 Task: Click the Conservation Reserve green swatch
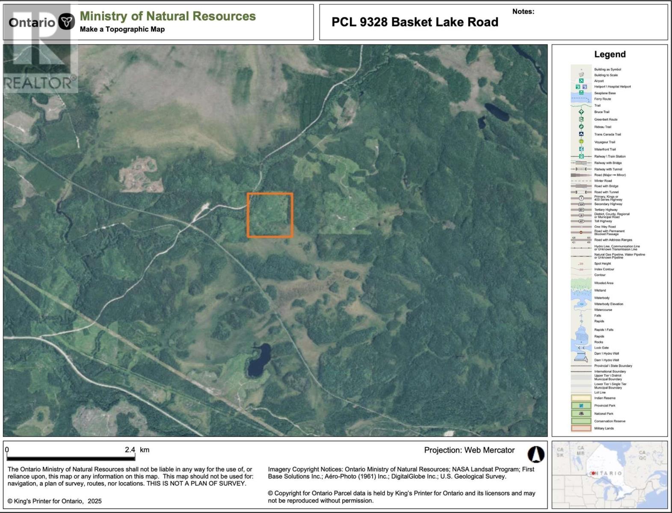tap(581, 421)
